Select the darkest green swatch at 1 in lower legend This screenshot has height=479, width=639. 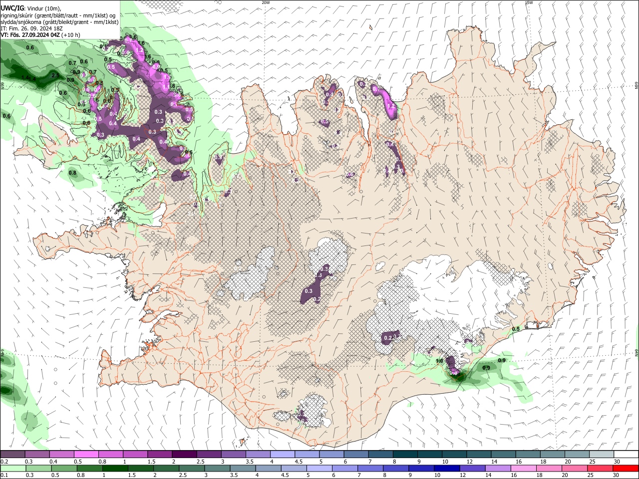(x=115, y=468)
